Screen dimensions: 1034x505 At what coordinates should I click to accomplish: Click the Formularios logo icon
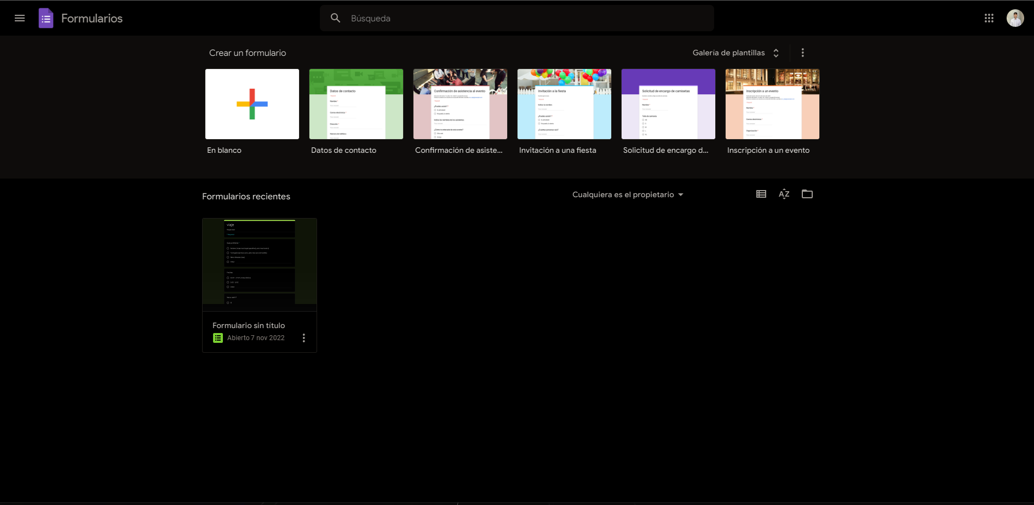[x=46, y=18]
